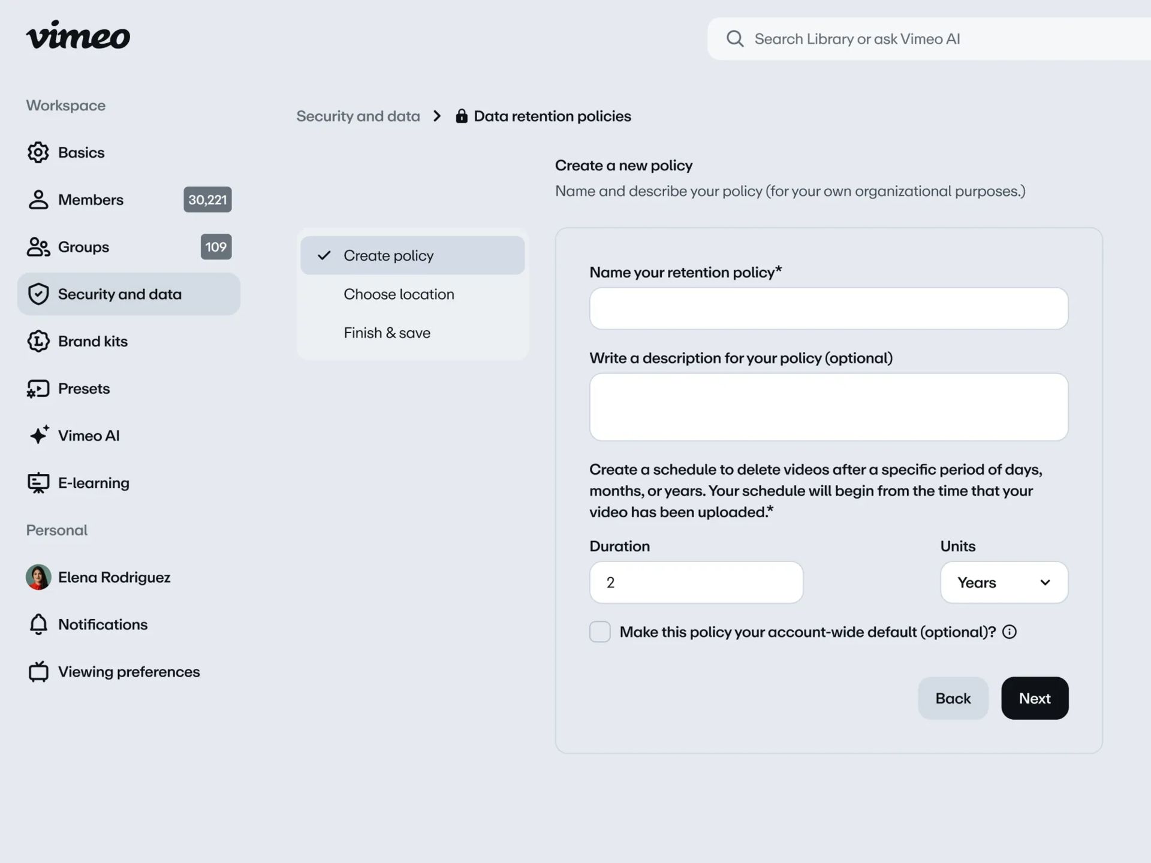Click the Viewing preferences TV icon
The image size is (1151, 863).
(38, 672)
